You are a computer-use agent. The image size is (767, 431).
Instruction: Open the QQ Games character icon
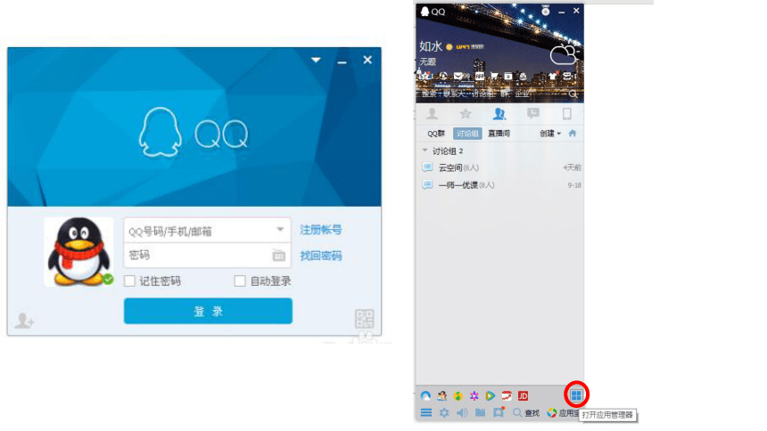pyautogui.click(x=441, y=395)
